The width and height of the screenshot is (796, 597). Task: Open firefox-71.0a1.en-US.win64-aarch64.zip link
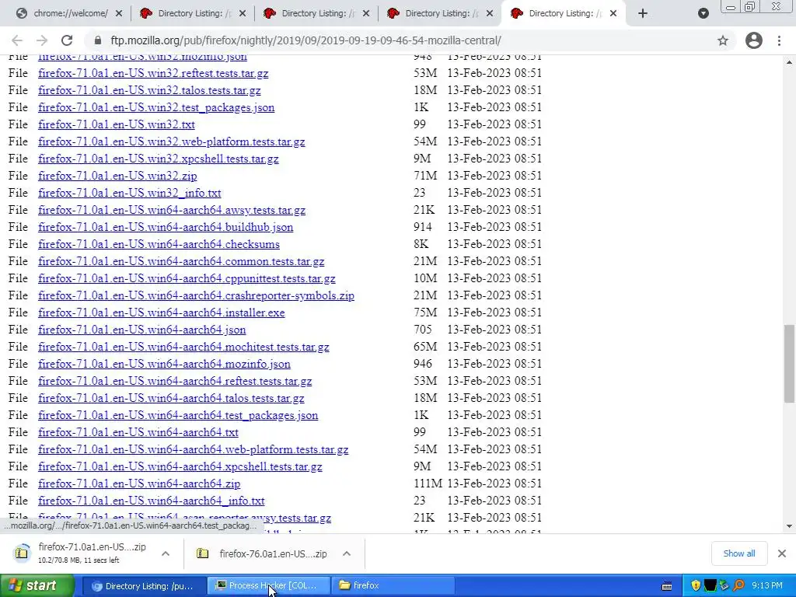point(139,484)
